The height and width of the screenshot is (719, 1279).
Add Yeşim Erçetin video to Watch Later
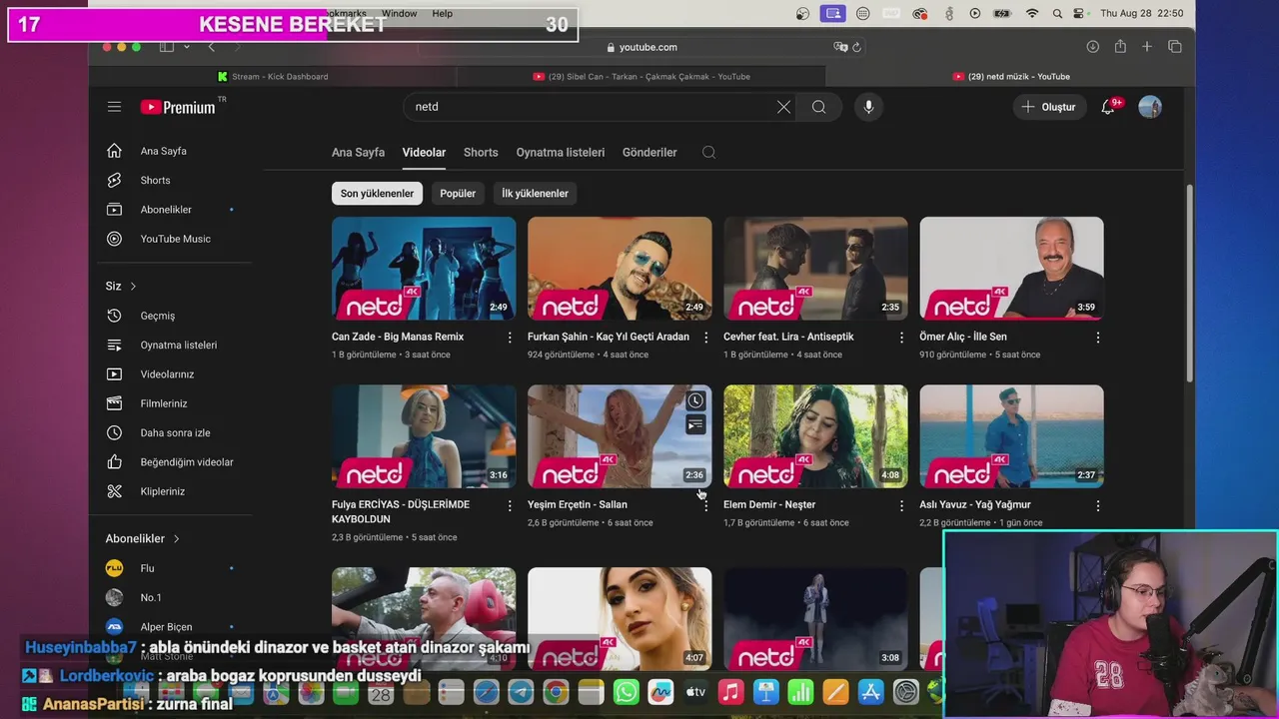coord(695,400)
